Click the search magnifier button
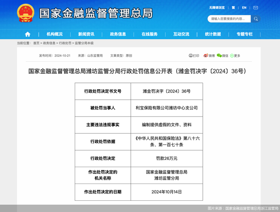The image size is (280, 212). coord(256,19)
